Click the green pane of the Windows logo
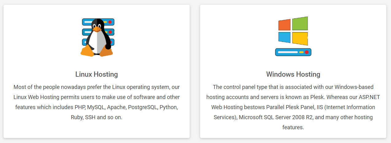 click(x=300, y=24)
